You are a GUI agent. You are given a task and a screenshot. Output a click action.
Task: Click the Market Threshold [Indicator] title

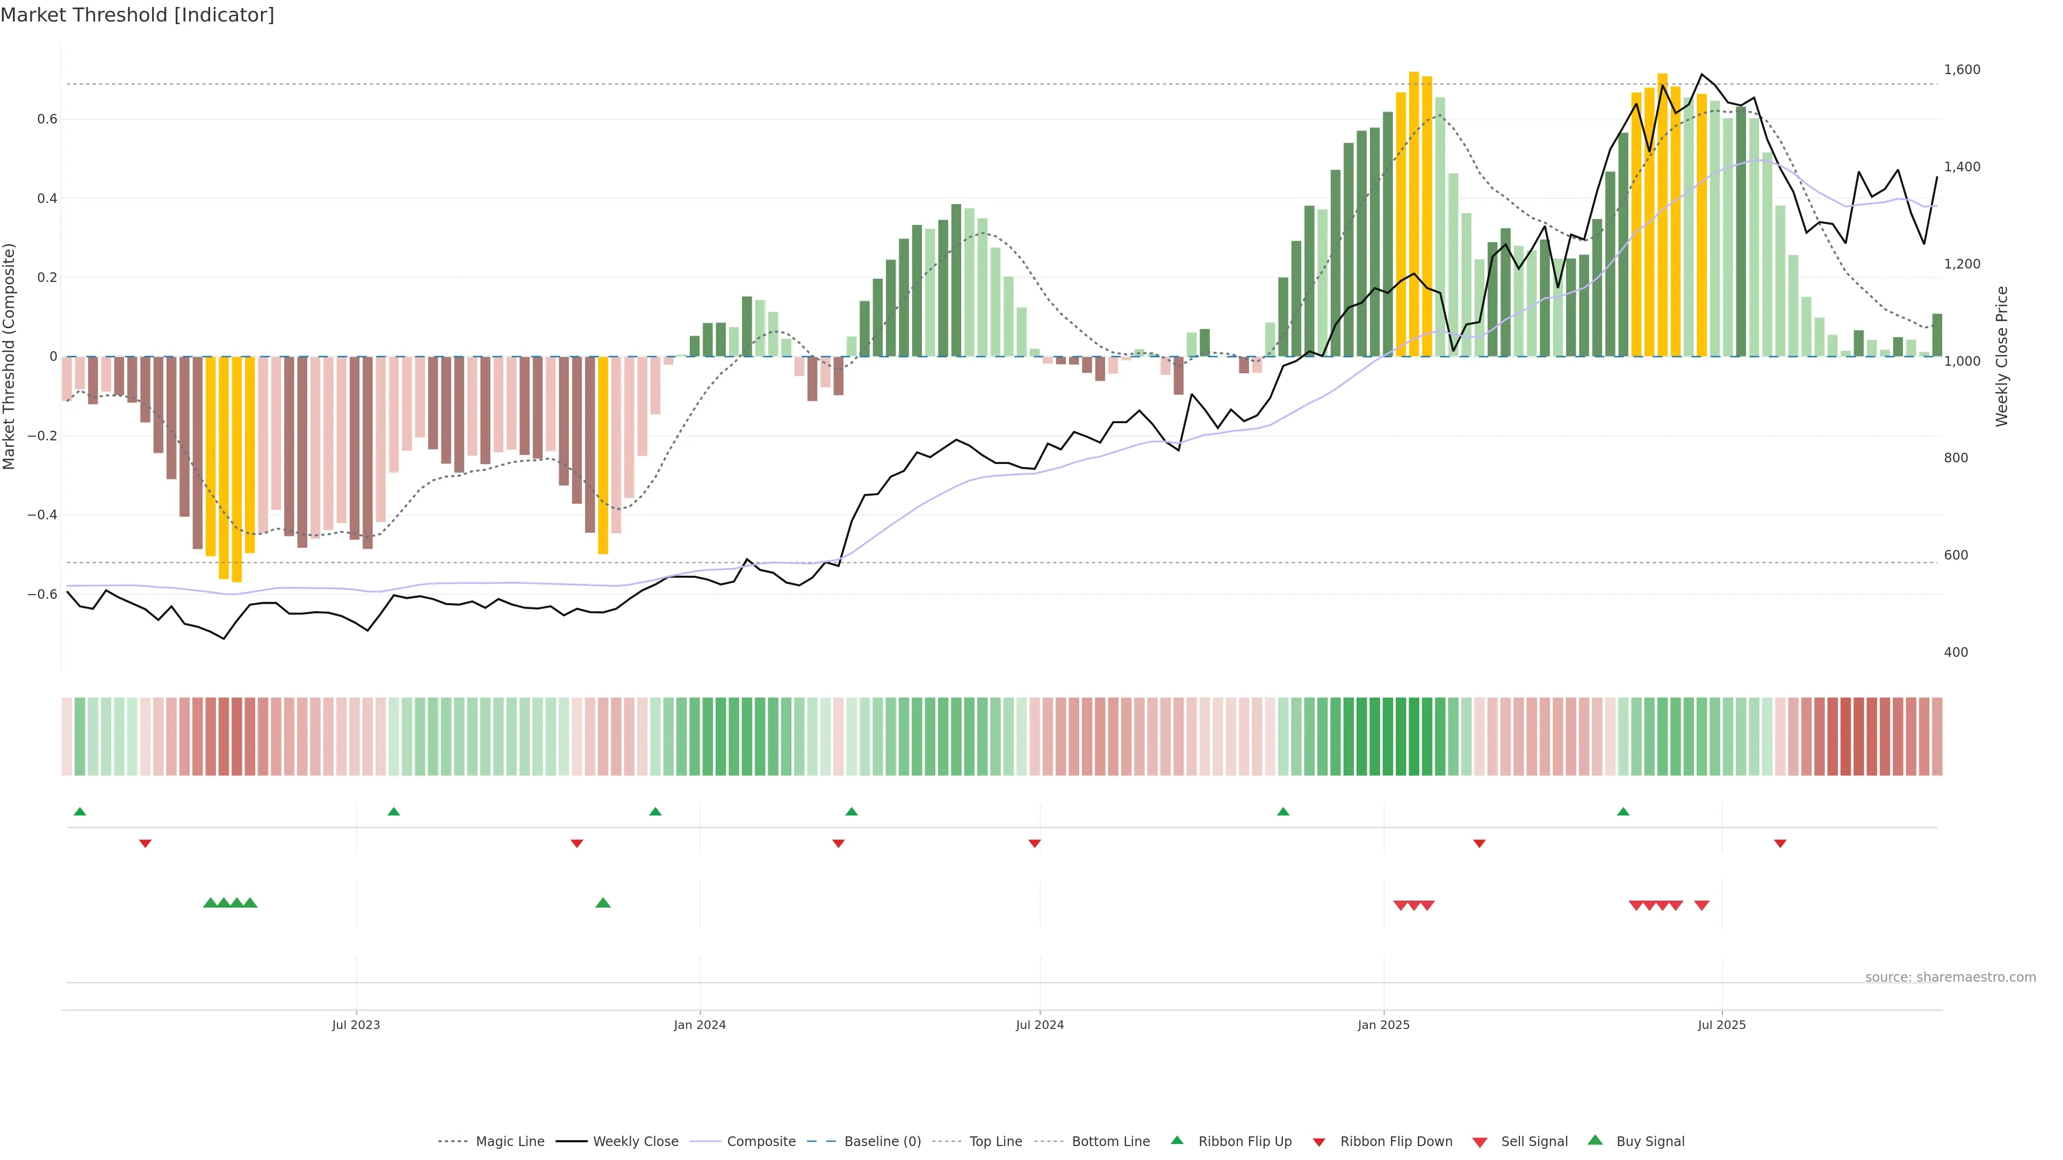[x=137, y=15]
